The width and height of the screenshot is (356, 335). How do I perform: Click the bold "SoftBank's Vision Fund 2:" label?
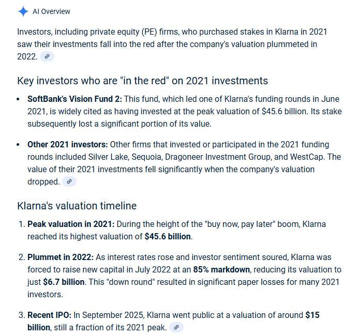click(75, 99)
